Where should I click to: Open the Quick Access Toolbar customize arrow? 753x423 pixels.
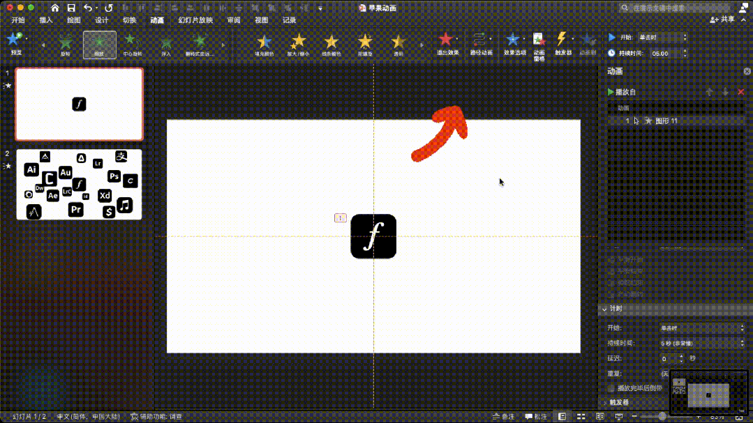(x=320, y=8)
